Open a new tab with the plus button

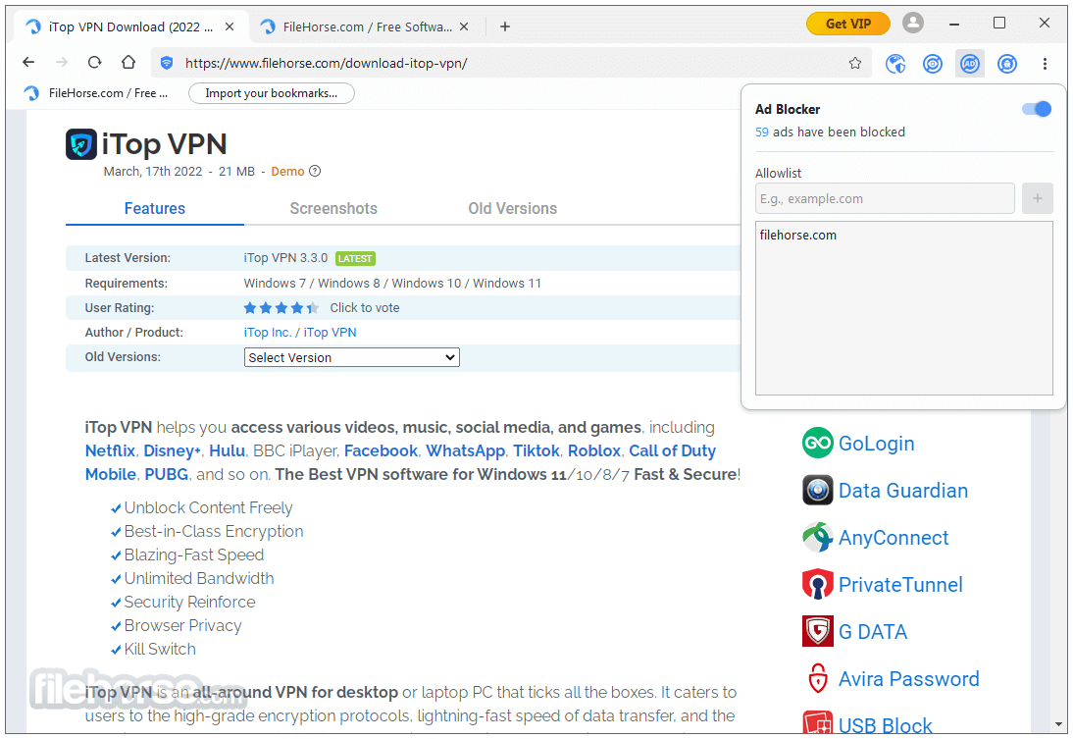tap(505, 26)
